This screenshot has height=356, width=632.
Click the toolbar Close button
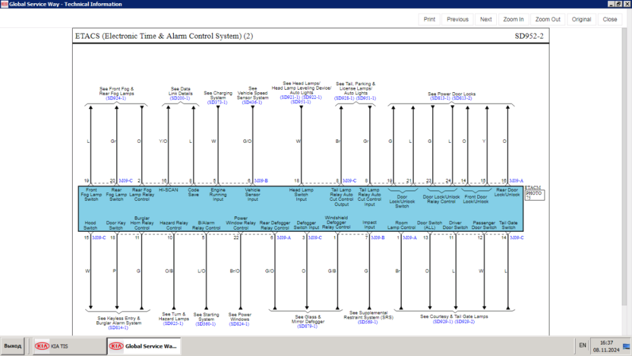pos(610,20)
